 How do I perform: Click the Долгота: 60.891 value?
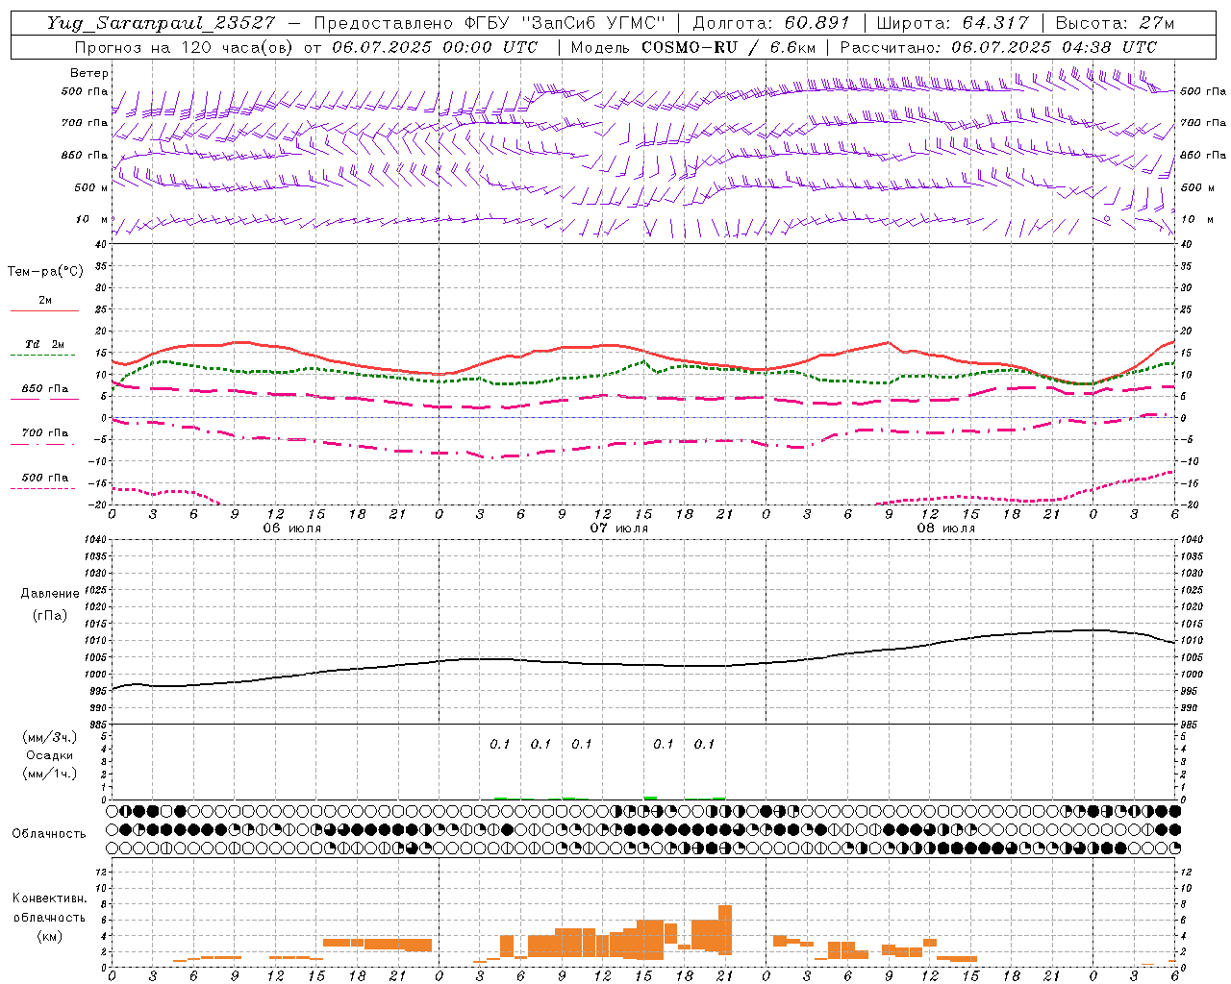click(770, 23)
